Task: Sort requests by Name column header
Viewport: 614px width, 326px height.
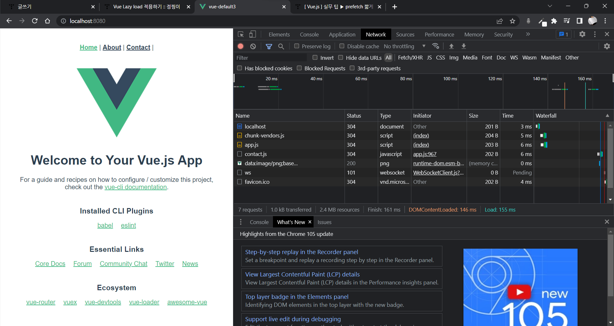Action: coord(289,116)
